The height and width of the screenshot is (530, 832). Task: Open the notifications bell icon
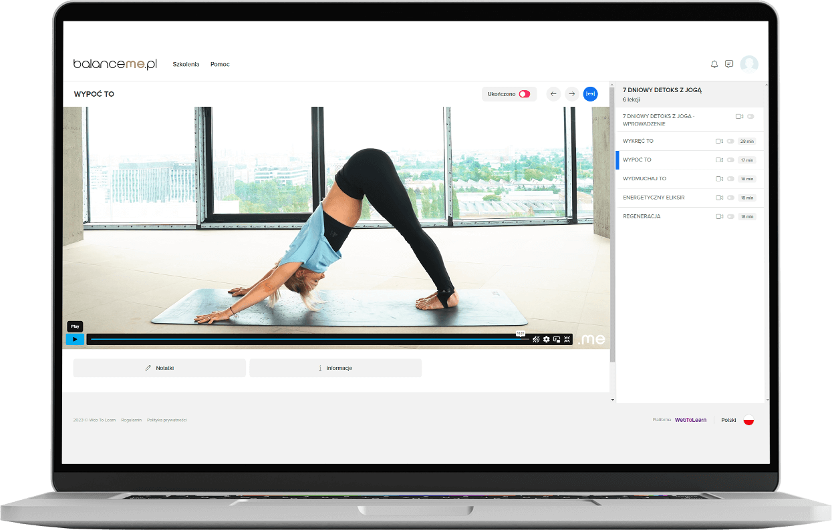coord(714,64)
